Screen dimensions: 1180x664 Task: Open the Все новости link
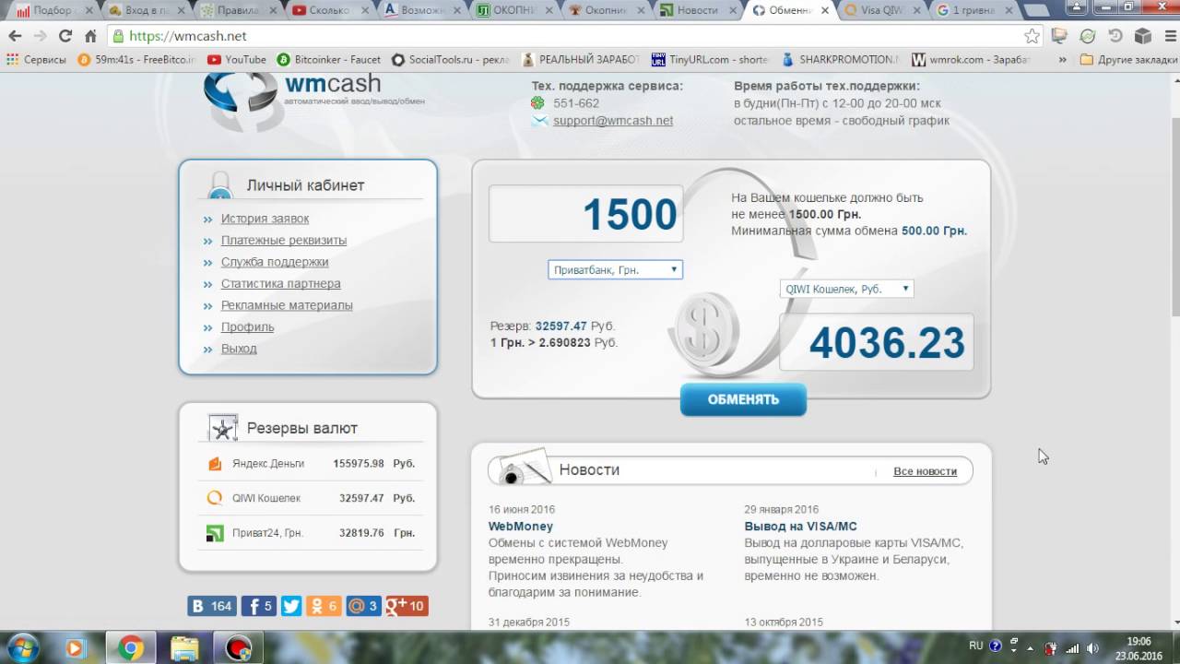point(925,471)
